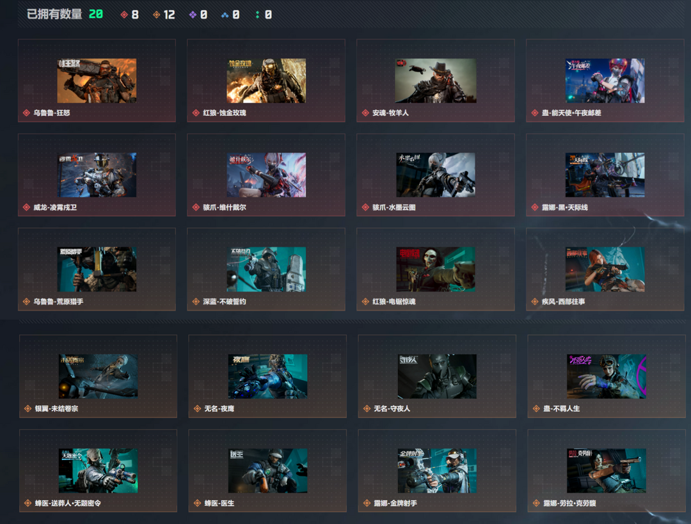Click the red diamond icon beside 红狼-蚀金玫瑰
The width and height of the screenshot is (691, 524).
[x=196, y=113]
